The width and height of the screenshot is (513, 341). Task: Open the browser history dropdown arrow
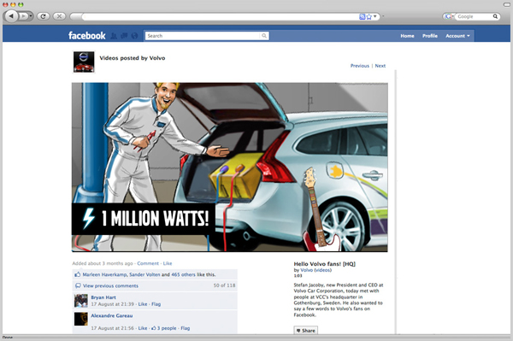pos(31,15)
